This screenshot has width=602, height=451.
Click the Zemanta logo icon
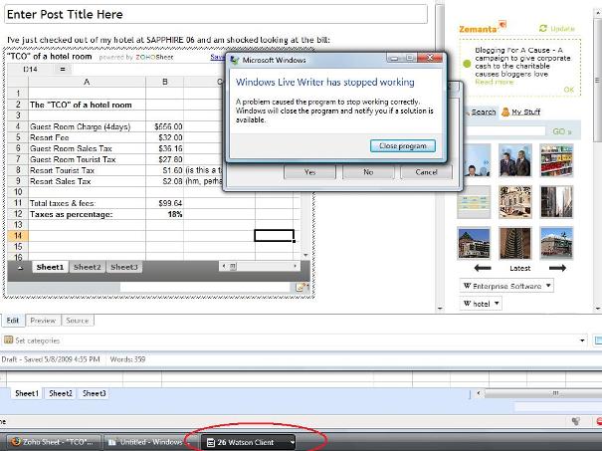point(502,25)
